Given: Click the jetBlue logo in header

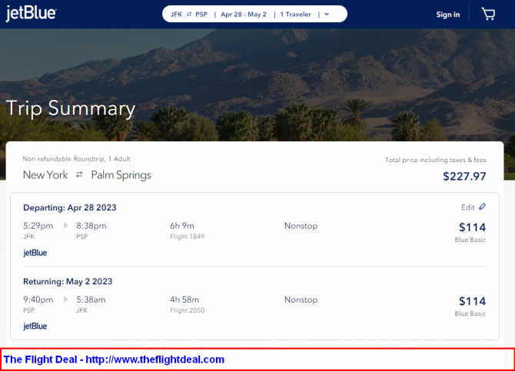Looking at the screenshot, I should [x=31, y=14].
